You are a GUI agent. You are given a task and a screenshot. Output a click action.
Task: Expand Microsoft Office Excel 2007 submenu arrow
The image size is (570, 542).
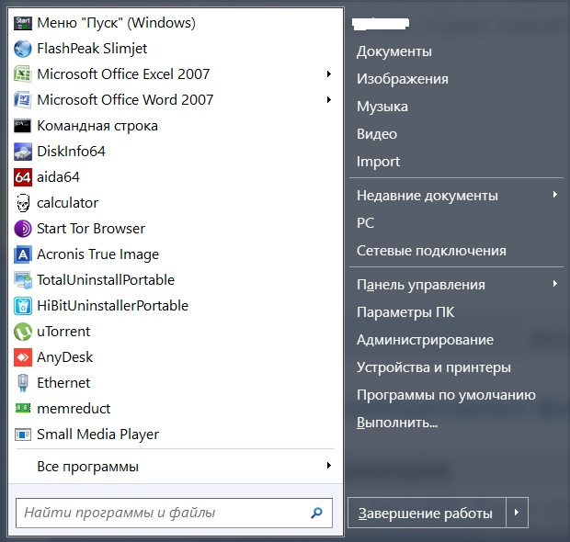pyautogui.click(x=328, y=74)
